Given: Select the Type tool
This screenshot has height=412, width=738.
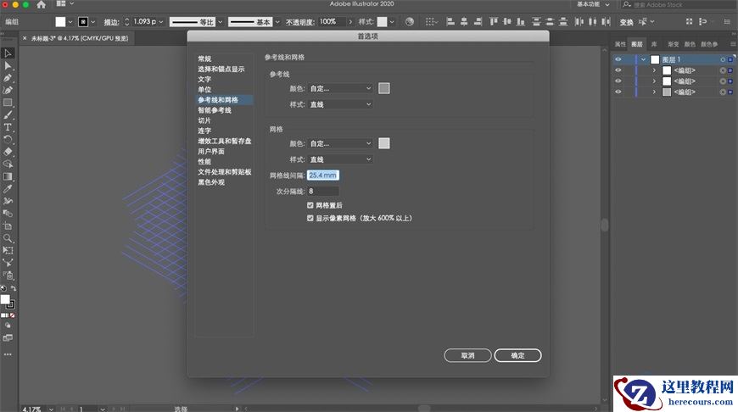Looking at the screenshot, I should pyautogui.click(x=8, y=127).
